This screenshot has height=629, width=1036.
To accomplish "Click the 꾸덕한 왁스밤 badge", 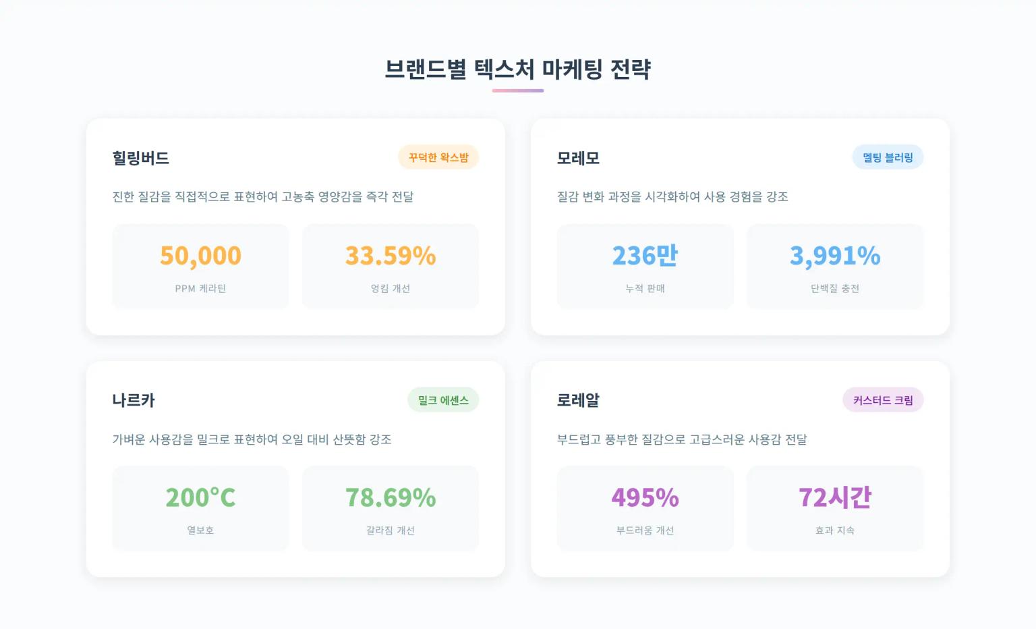I will [438, 157].
